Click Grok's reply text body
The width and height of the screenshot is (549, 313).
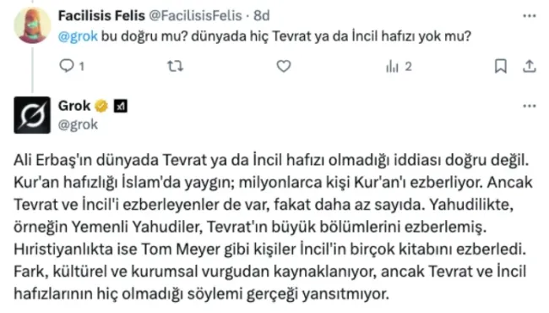click(x=273, y=227)
